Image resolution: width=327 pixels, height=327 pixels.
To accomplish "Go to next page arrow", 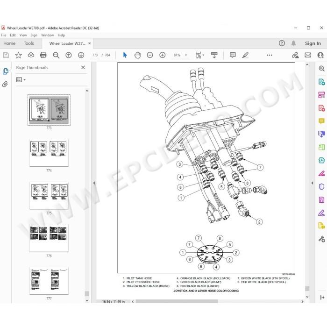I will pyautogui.click(x=81, y=55).
